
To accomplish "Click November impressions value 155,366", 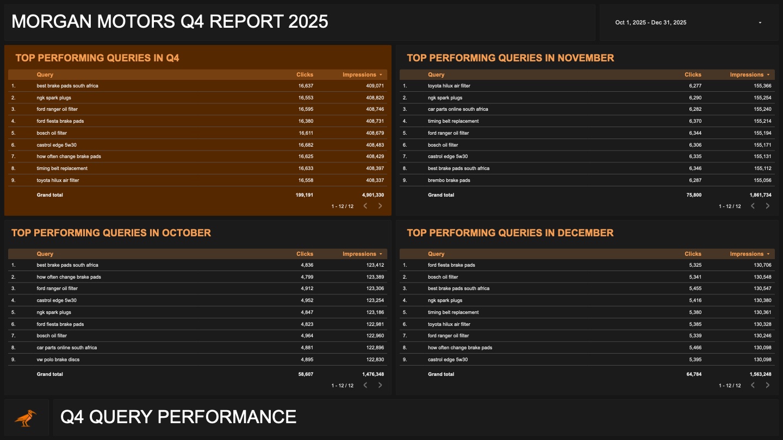I will 762,86.
